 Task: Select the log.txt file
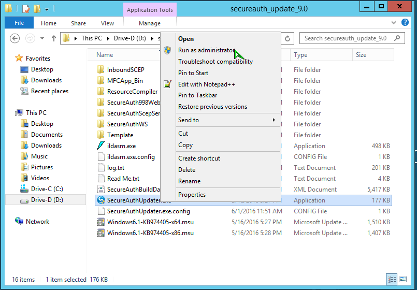click(x=116, y=168)
